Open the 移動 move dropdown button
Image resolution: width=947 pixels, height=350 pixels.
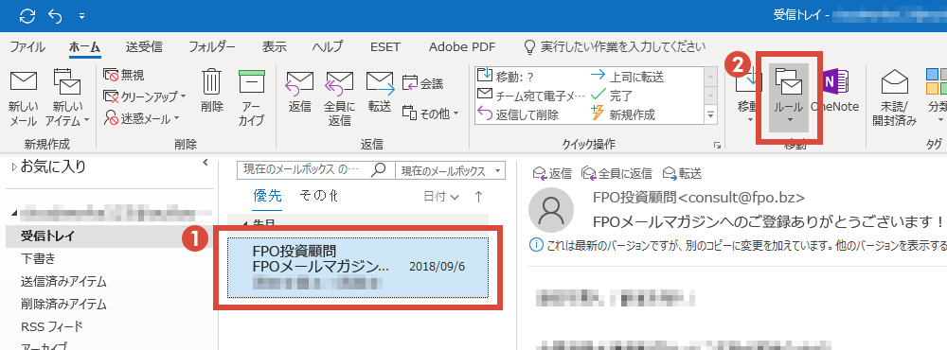748,97
